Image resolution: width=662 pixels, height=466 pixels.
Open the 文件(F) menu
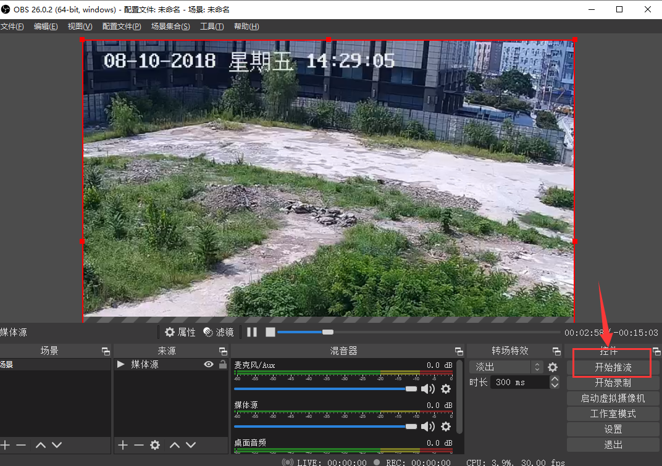[x=12, y=26]
